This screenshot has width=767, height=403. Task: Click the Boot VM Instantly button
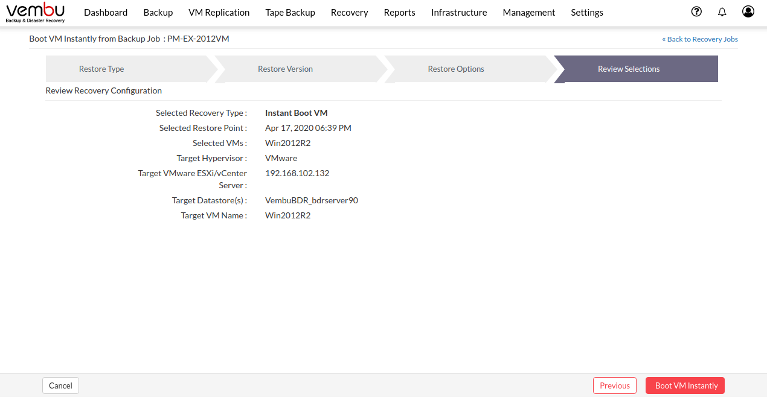685,386
